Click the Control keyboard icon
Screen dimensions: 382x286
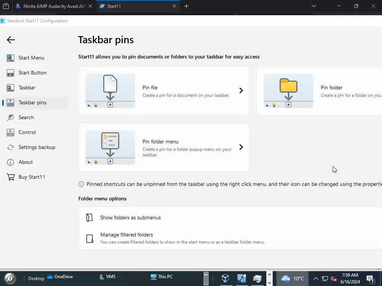tap(10, 132)
